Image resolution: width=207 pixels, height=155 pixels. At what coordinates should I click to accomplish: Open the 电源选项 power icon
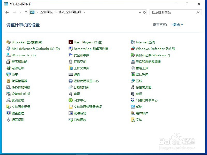pyautogui.click(x=9, y=68)
